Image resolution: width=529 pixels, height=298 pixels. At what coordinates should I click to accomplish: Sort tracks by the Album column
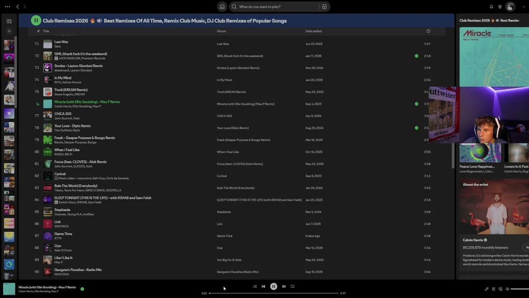point(222,31)
